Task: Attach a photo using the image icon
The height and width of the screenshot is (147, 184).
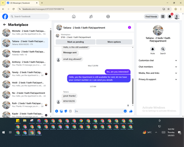Action: [61, 111]
